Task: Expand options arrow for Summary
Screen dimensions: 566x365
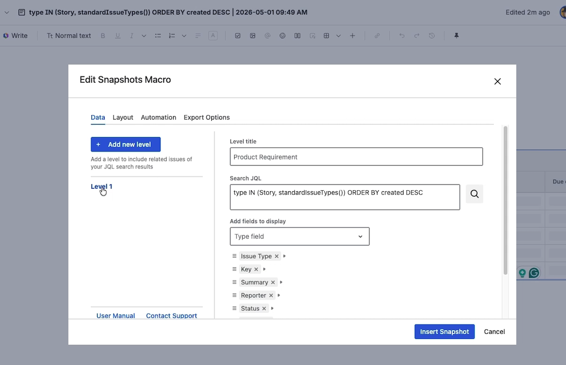Action: point(281,282)
